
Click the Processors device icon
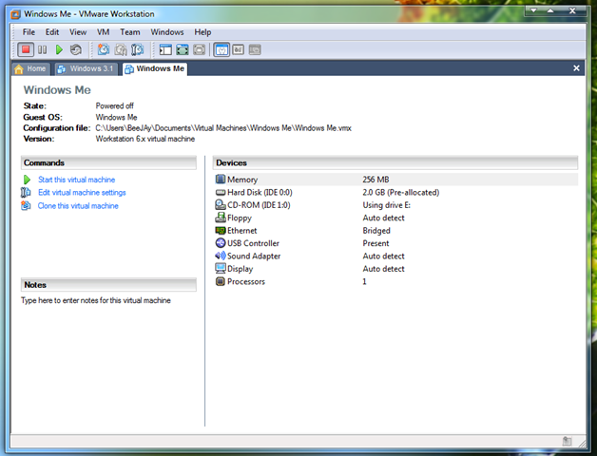pyautogui.click(x=220, y=281)
